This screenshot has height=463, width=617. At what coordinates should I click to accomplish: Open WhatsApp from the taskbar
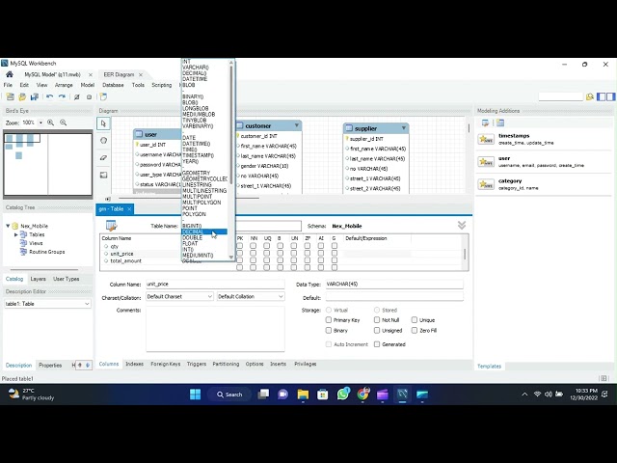(x=343, y=395)
